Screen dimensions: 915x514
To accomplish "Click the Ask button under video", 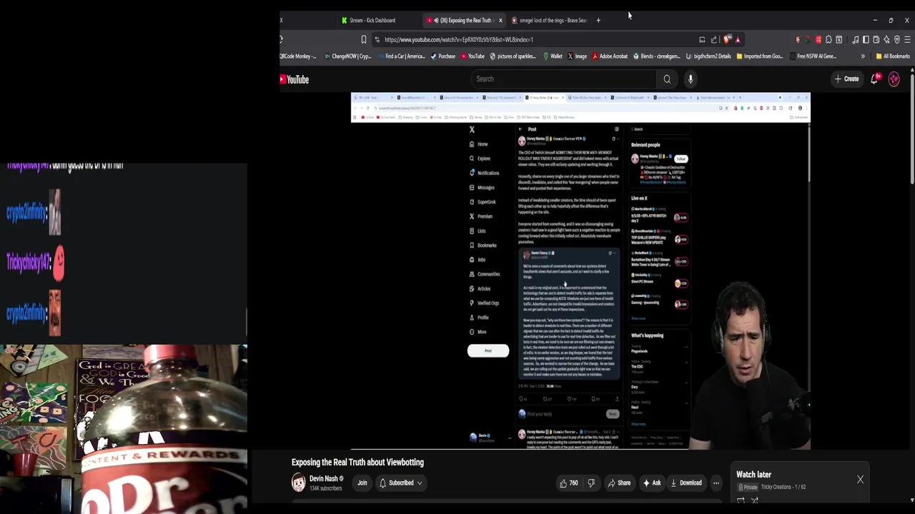I will 652,483.
